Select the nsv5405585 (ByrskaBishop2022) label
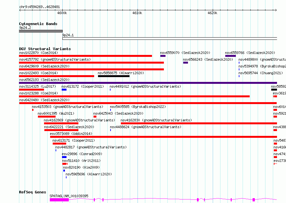The image size is (286, 203). [x=138, y=107]
